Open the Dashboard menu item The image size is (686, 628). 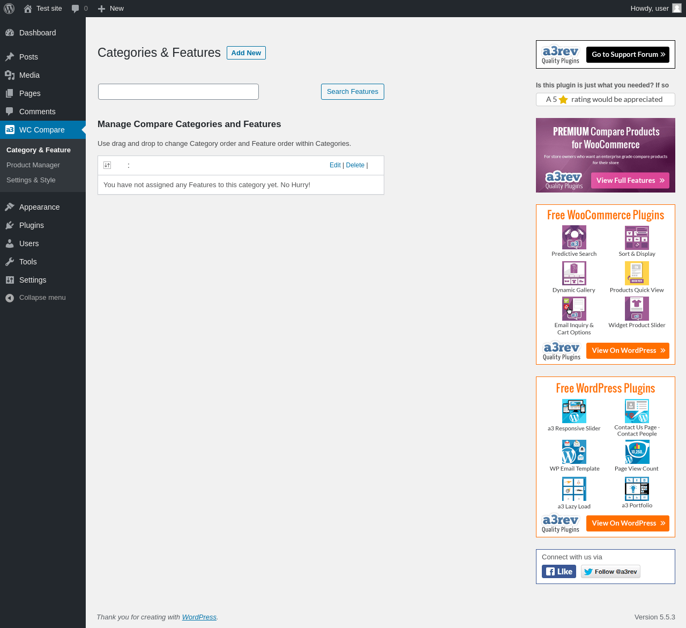(43, 33)
